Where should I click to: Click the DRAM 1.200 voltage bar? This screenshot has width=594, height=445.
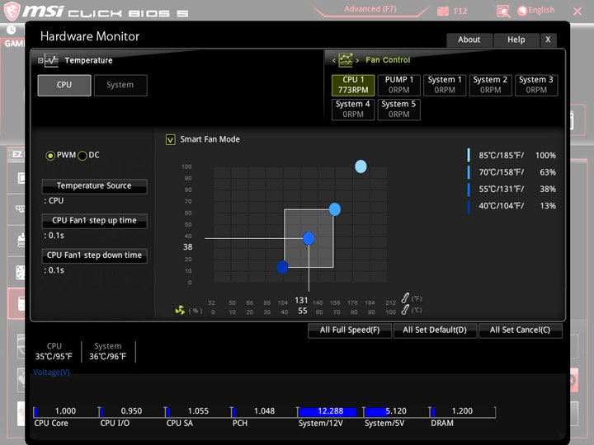pyautogui.click(x=462, y=412)
